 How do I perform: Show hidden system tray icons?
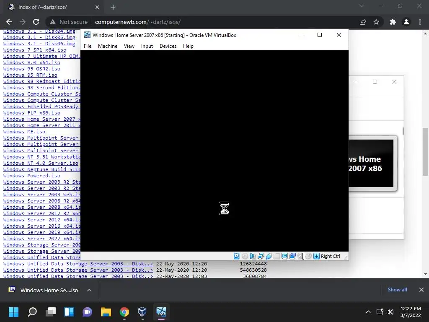(x=368, y=312)
